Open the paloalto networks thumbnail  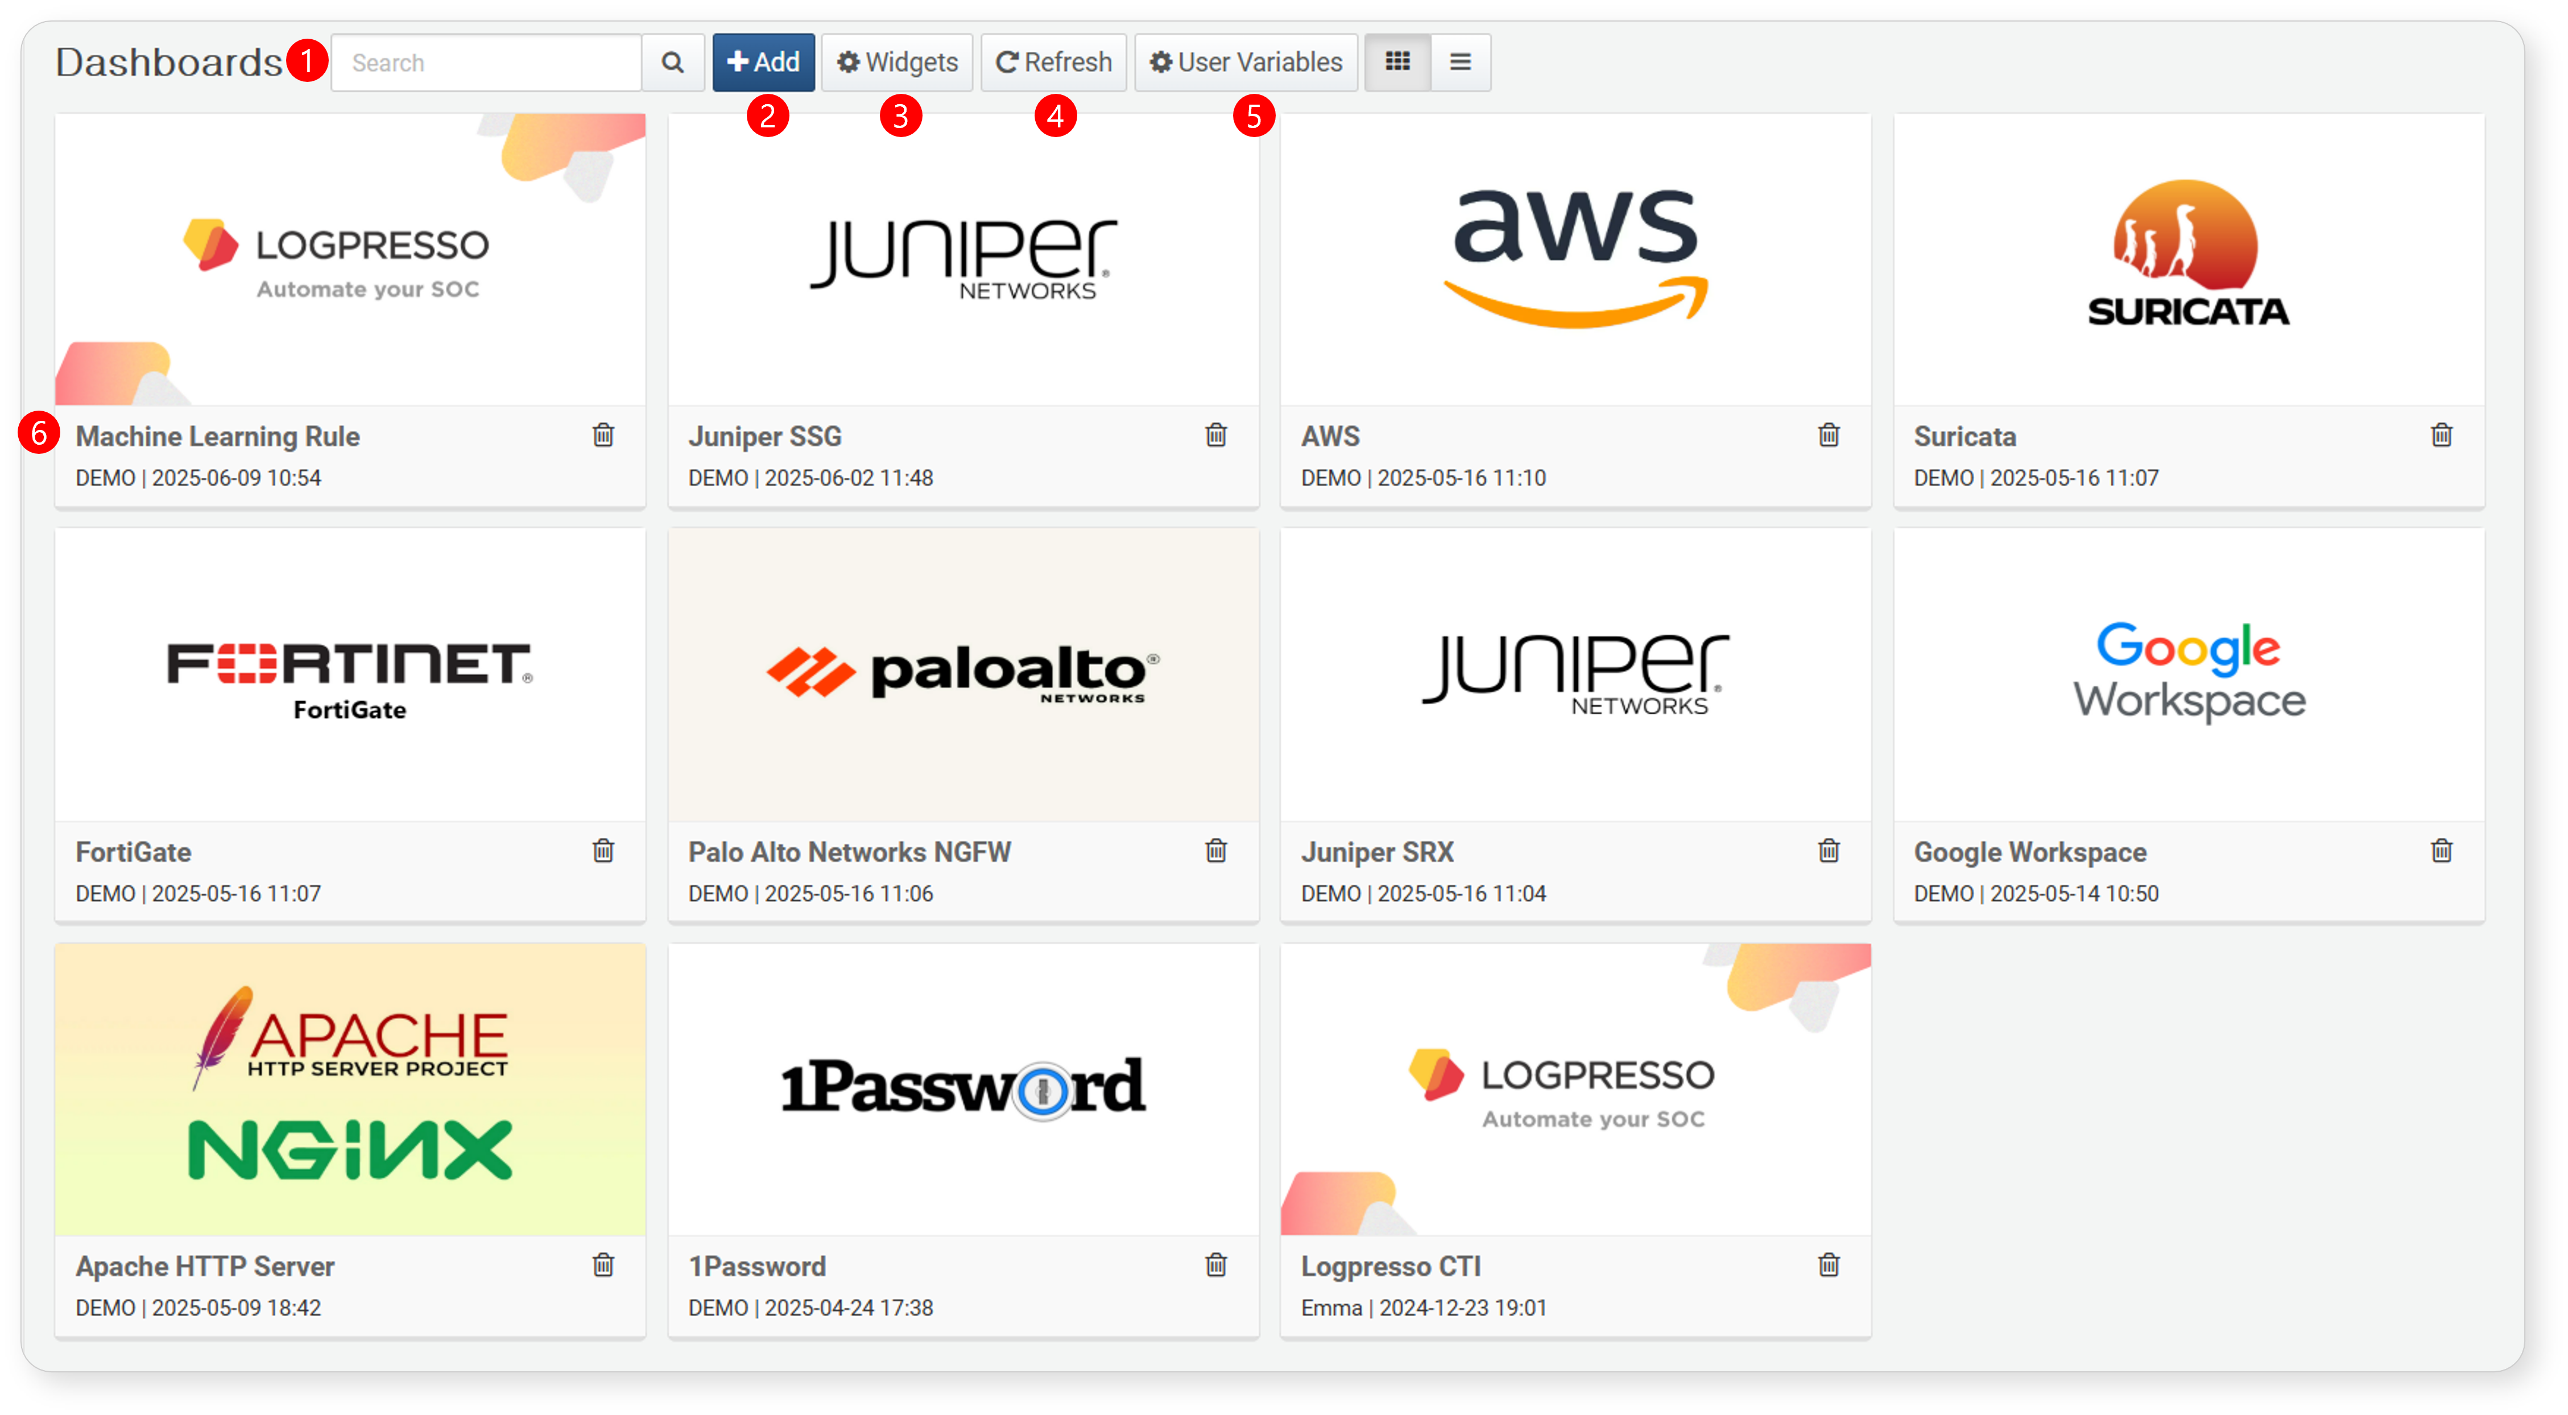(x=963, y=675)
